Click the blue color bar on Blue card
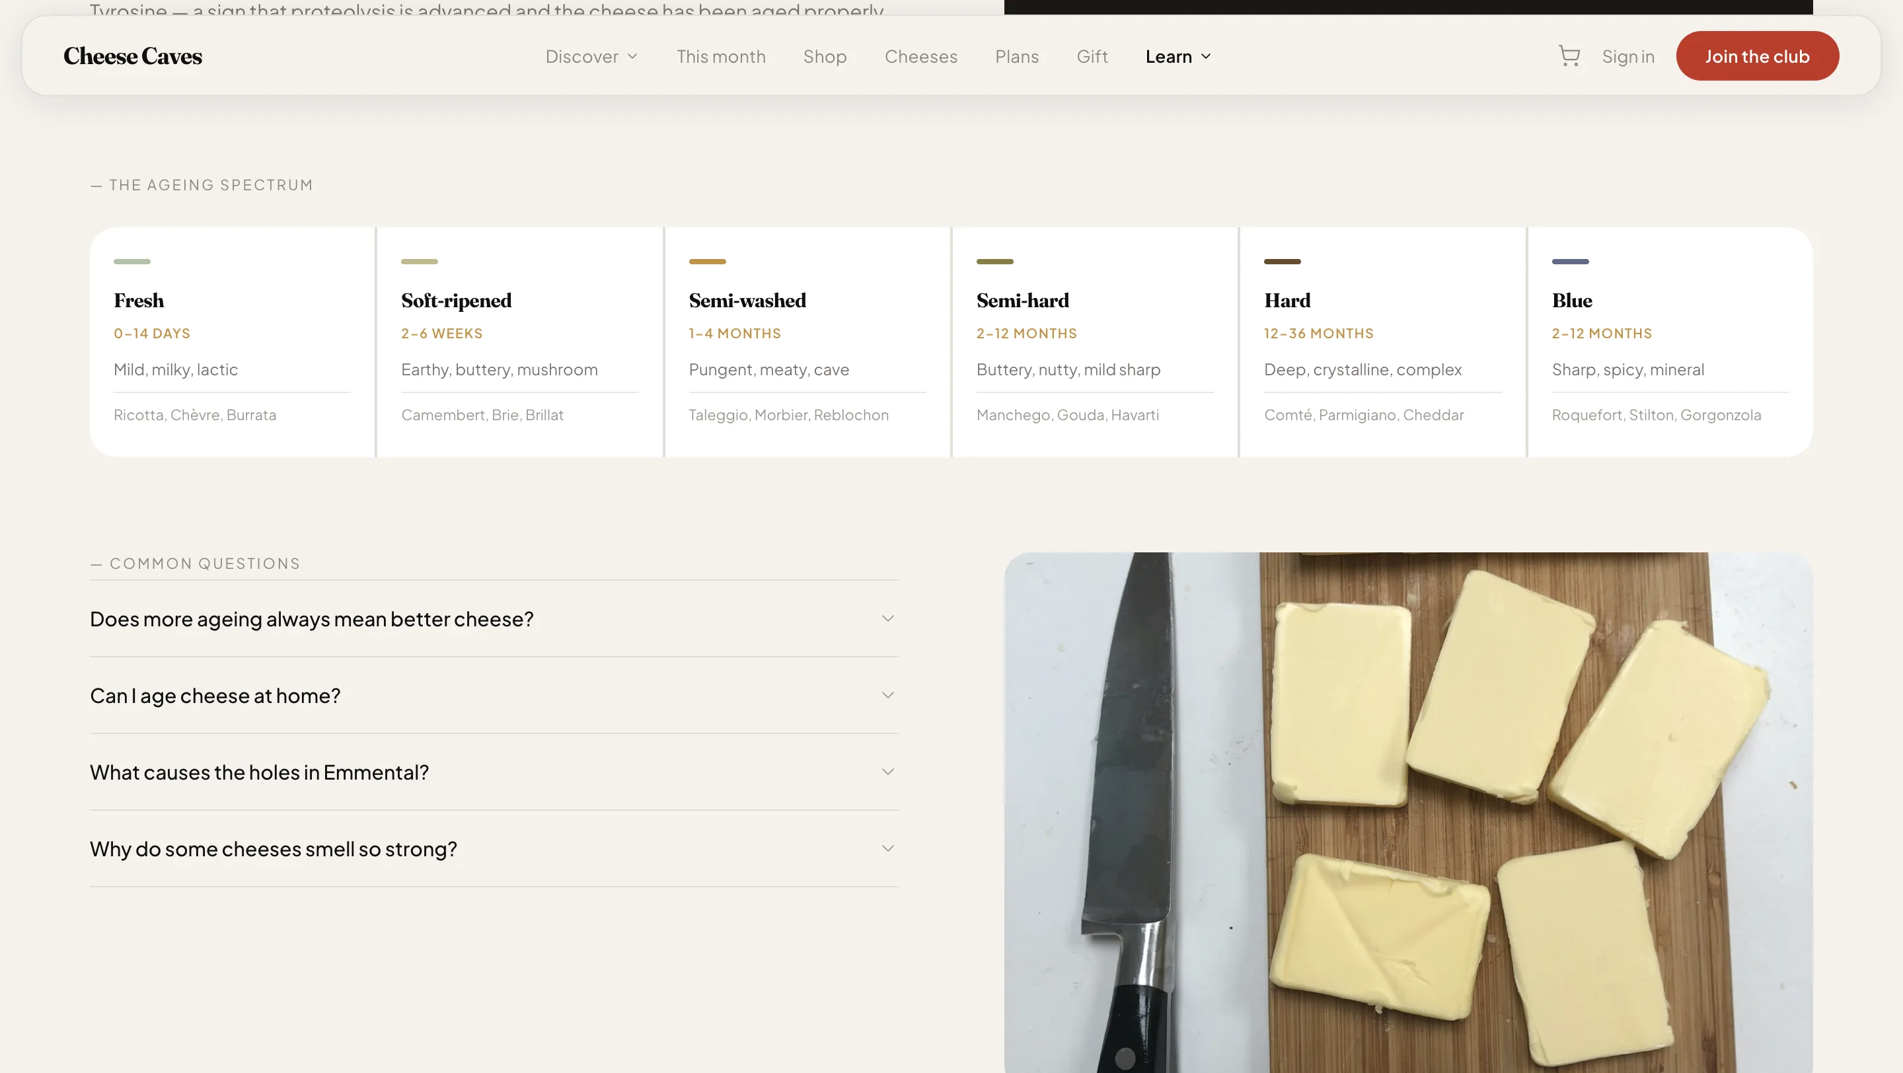The height and width of the screenshot is (1073, 1903). [1569, 262]
